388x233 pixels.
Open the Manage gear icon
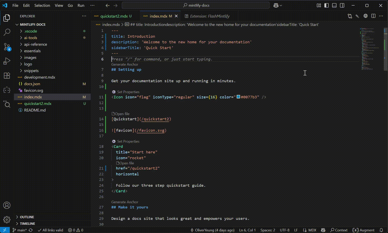pos(7,219)
